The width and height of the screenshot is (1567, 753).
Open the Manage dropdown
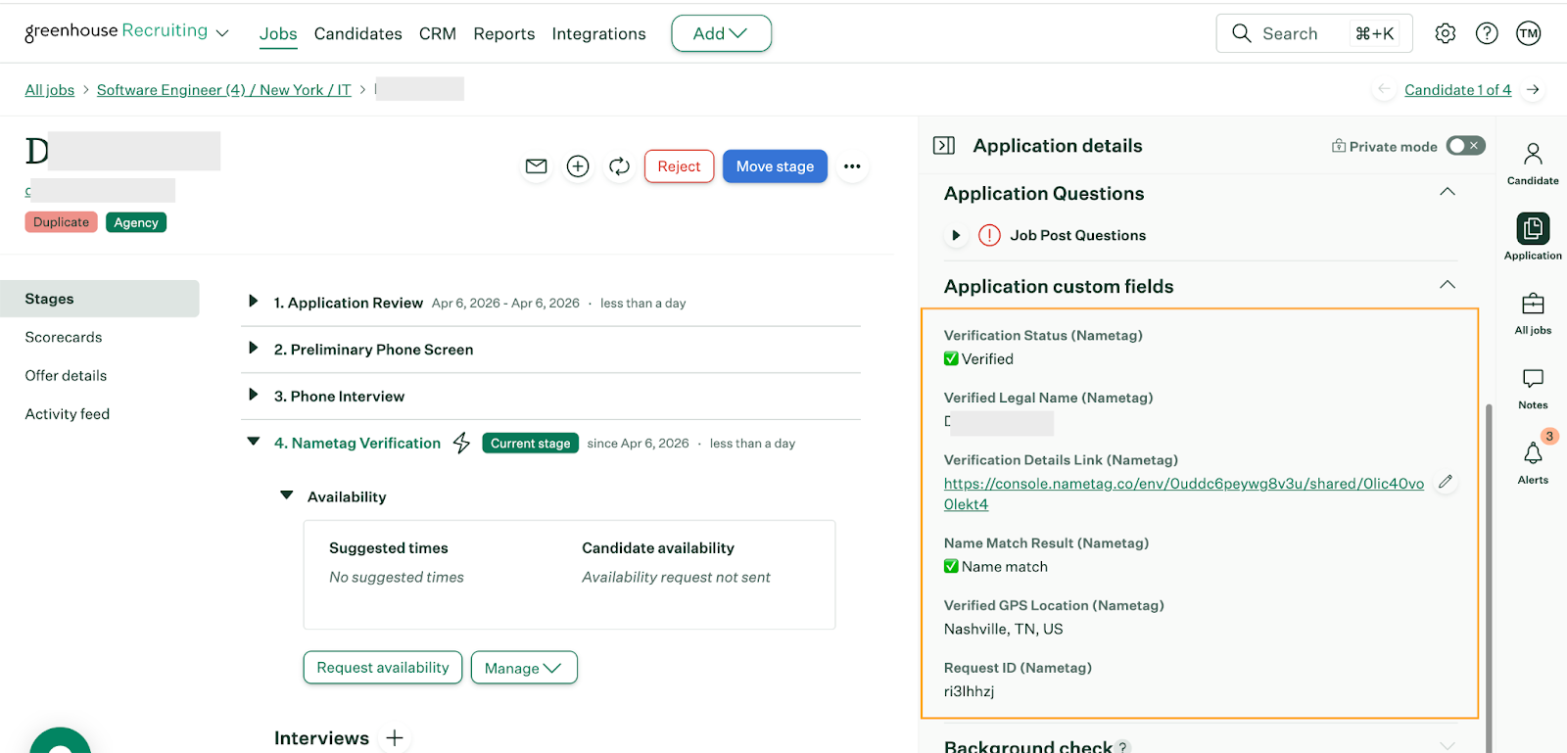click(523, 668)
